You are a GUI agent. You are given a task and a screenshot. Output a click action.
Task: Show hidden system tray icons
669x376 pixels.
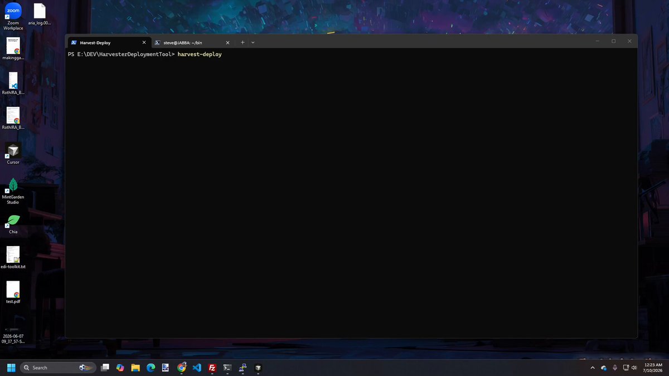click(x=592, y=368)
